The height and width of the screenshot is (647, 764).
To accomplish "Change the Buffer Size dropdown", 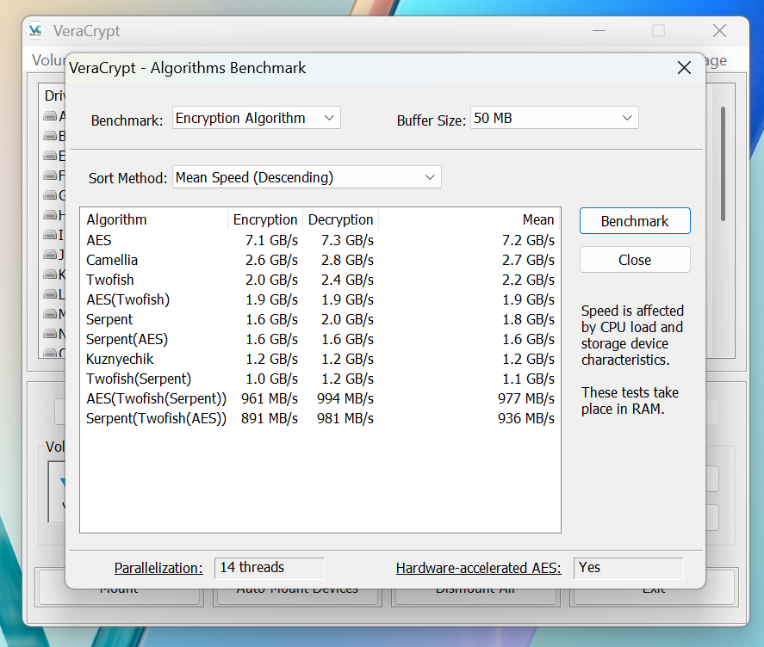I will [554, 118].
